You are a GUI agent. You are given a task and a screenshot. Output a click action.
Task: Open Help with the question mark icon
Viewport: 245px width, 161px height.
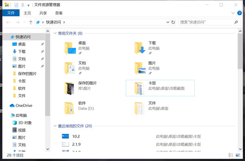pos(239,13)
